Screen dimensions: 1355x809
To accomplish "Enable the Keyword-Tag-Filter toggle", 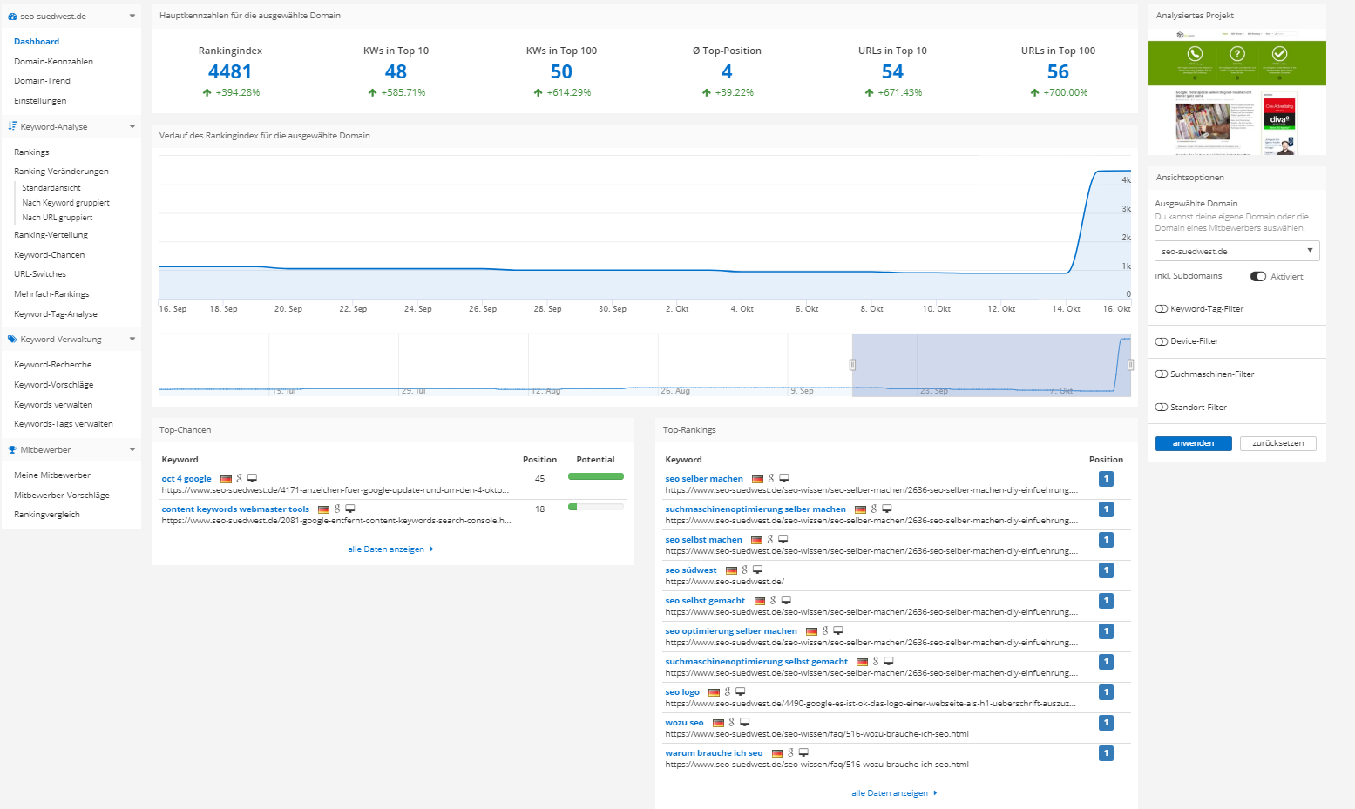I will (x=1162, y=308).
